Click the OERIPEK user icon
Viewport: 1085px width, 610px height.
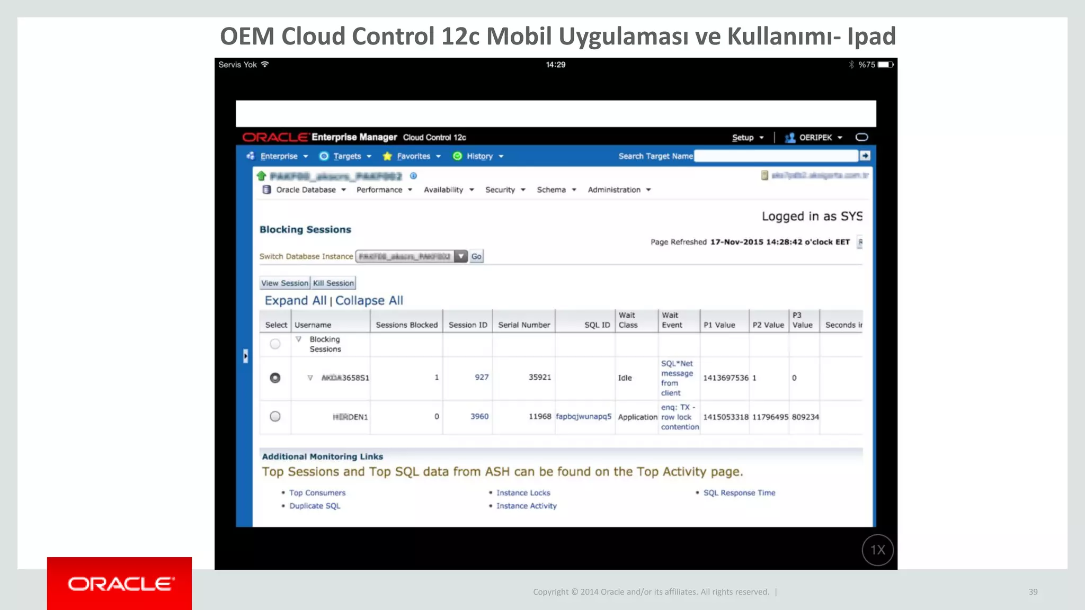[x=790, y=138]
